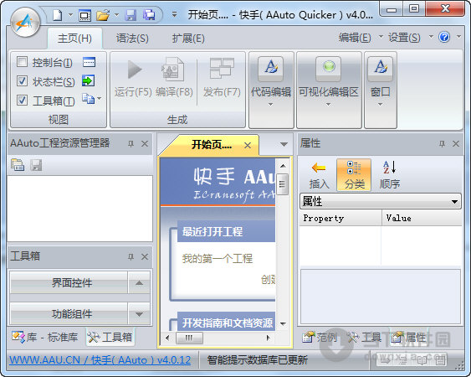The image size is (471, 377).
Task: Uncheck the 工具箱 view checkbox
Action: coord(22,100)
